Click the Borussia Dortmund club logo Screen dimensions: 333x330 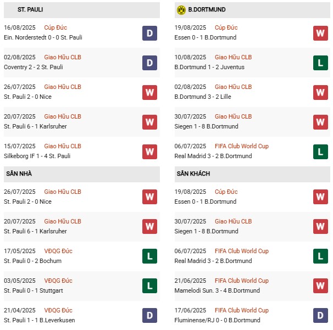[181, 10]
